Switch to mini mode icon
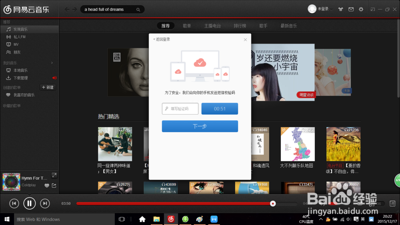400x225 pixels. pyautogui.click(x=373, y=10)
